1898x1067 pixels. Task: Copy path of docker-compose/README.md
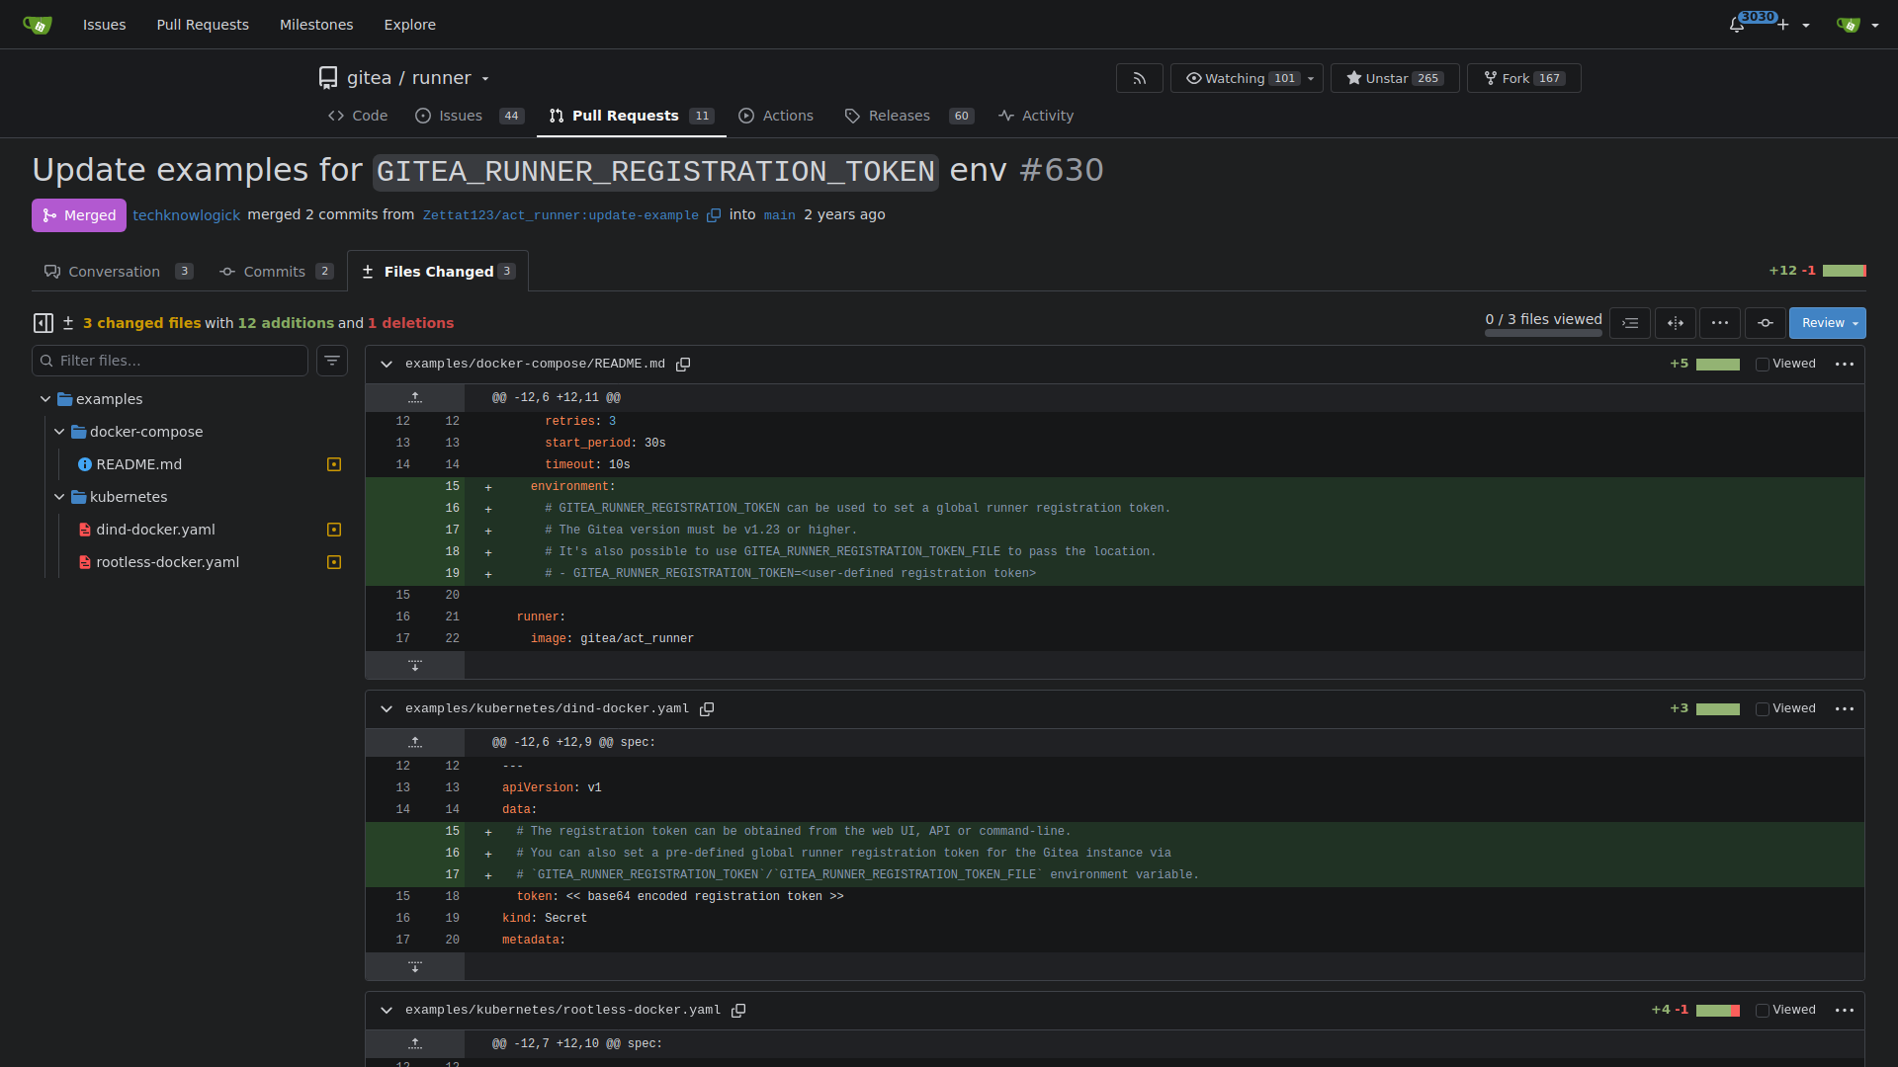pos(683,365)
